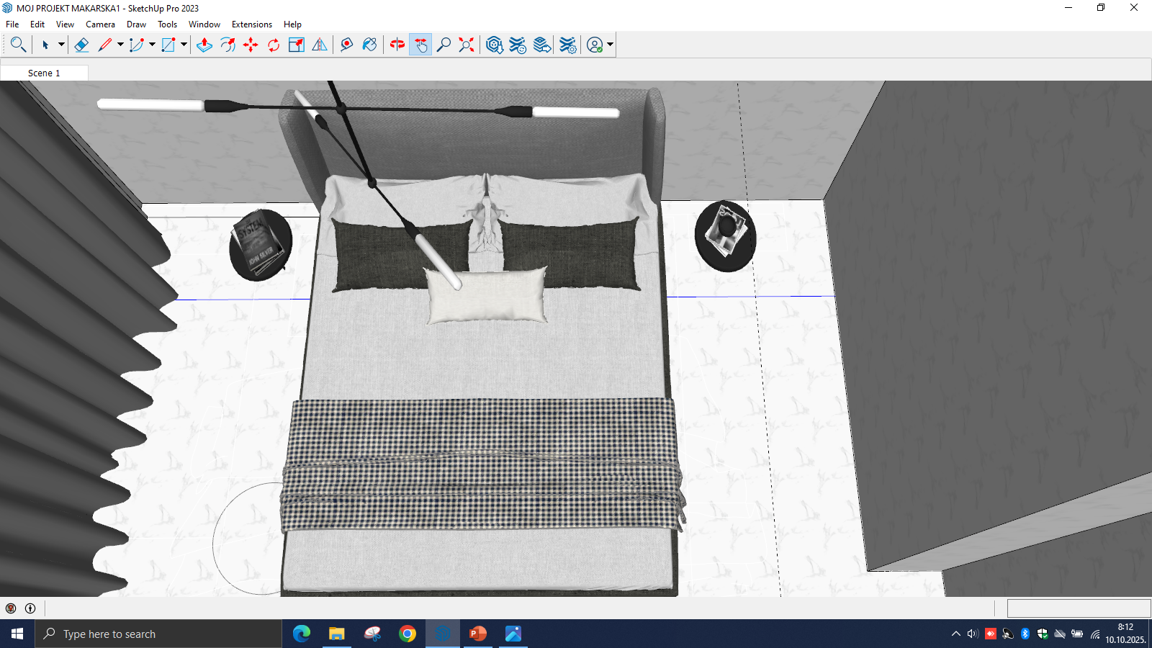Screen dimensions: 1152x648
Task: Expand the Select tool dropdown arrow
Action: (x=61, y=45)
